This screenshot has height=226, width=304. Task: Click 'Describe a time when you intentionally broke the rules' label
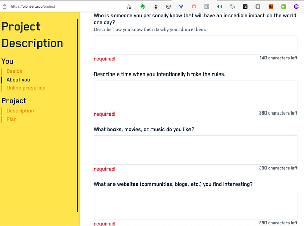[x=160, y=74]
